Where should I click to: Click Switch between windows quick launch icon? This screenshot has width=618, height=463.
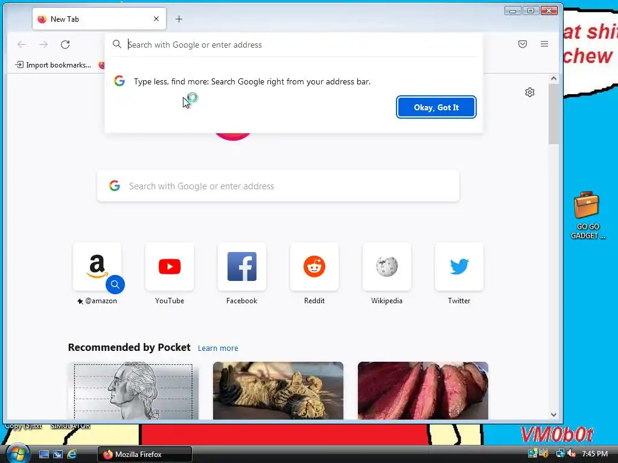click(x=58, y=455)
